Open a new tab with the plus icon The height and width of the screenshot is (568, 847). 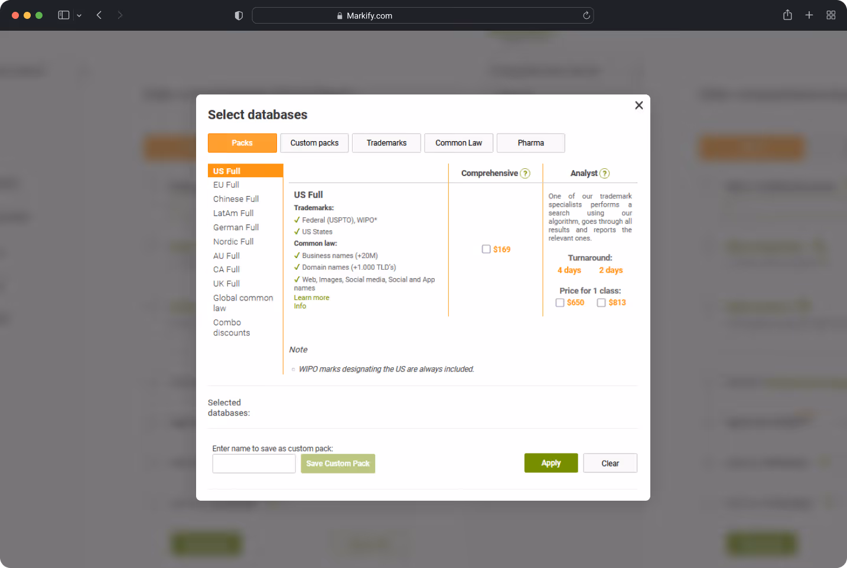click(809, 15)
